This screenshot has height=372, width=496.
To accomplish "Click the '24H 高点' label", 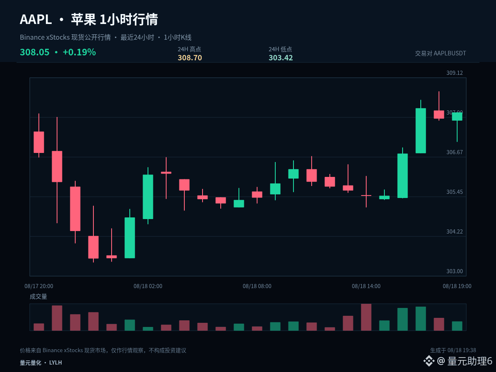I will coord(189,49).
